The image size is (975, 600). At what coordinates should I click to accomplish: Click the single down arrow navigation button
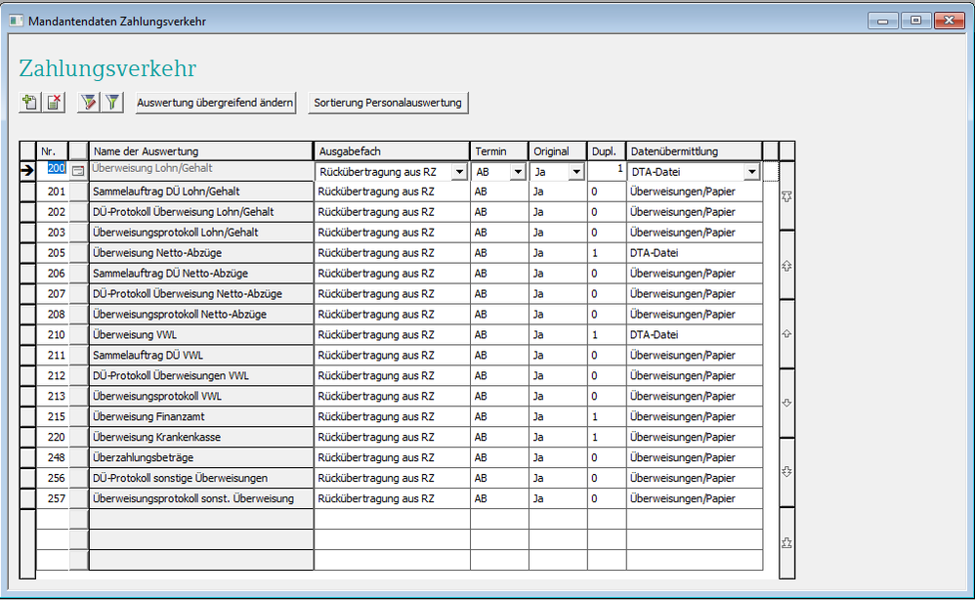[786, 403]
